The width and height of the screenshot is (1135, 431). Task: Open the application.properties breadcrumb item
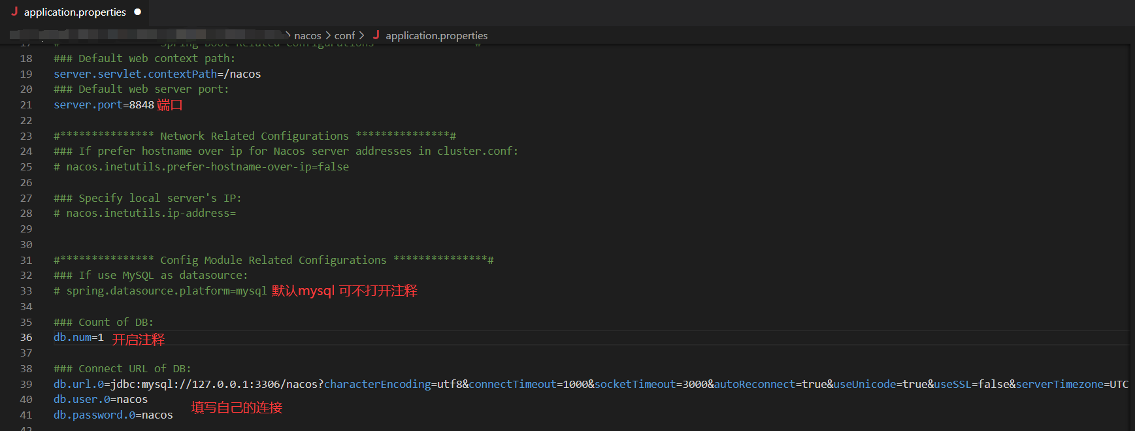coord(436,36)
